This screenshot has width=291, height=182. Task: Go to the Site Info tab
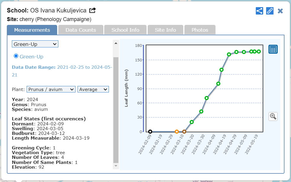tap(165, 30)
